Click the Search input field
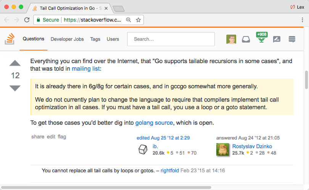309x190 pixels. click(x=171, y=39)
